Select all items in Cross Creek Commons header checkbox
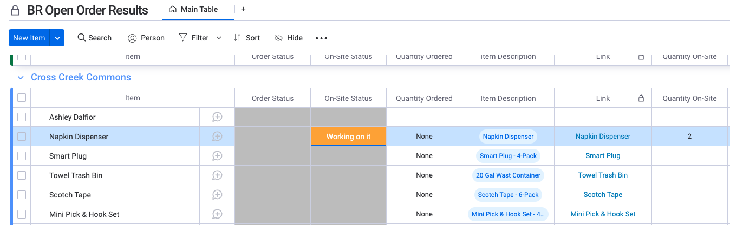The height and width of the screenshot is (225, 730). coord(22,98)
